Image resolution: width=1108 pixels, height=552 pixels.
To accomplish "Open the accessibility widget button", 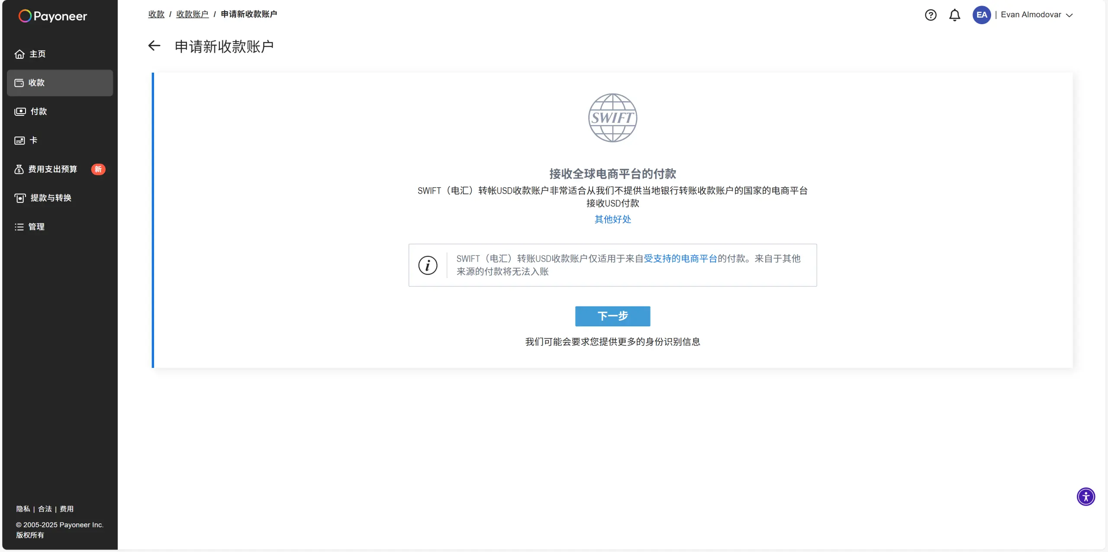I will point(1085,496).
